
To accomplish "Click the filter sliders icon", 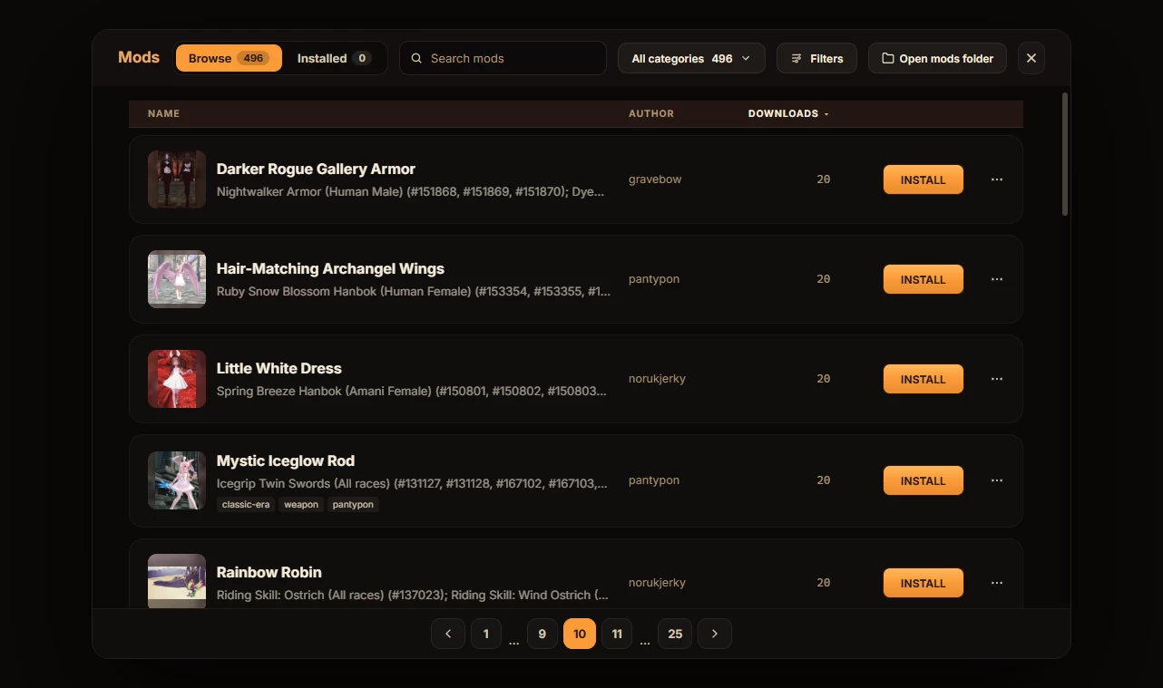I will pyautogui.click(x=797, y=58).
